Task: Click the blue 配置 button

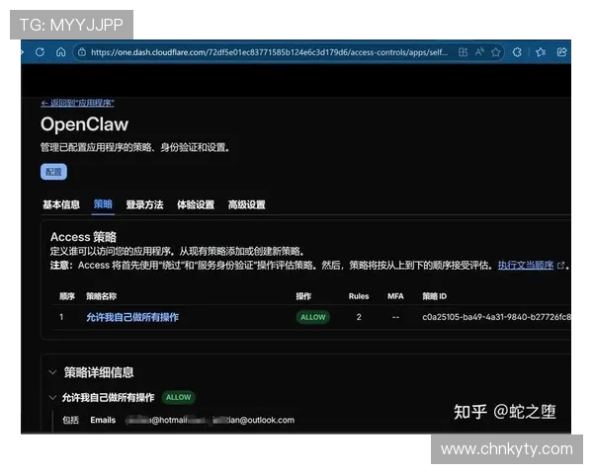Action: 53,172
